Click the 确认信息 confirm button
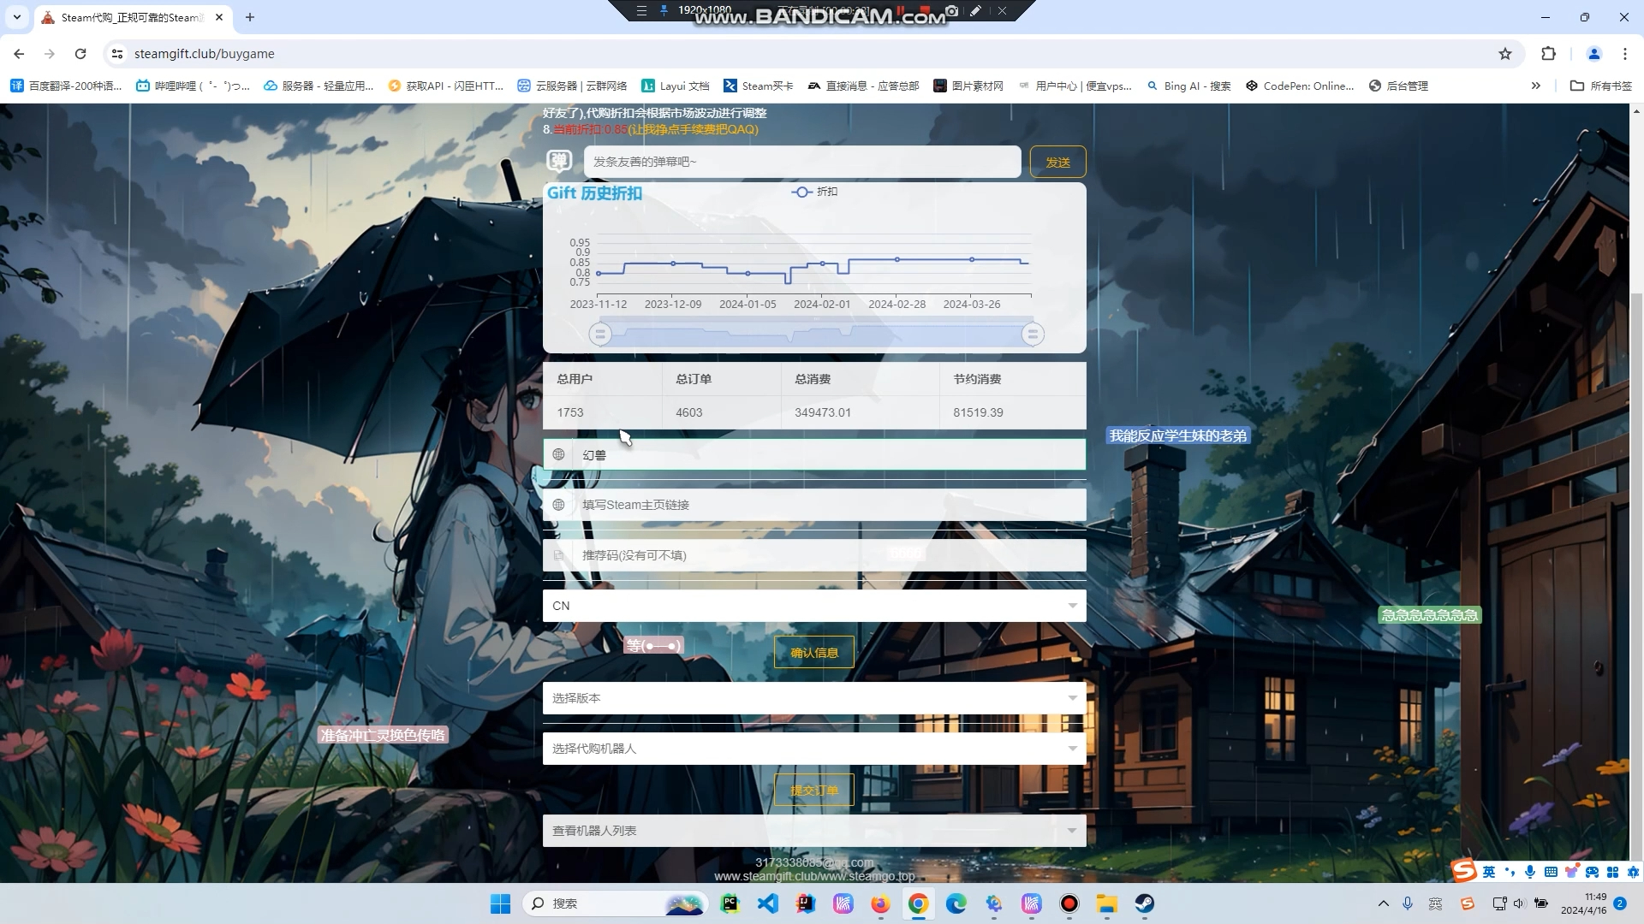1644x924 pixels. 814,653
